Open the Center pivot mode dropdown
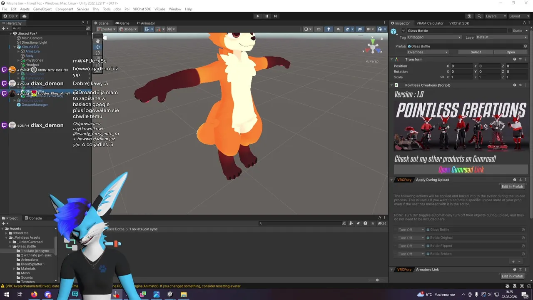Image resolution: width=533 pixels, height=300 pixels. [x=106, y=29]
